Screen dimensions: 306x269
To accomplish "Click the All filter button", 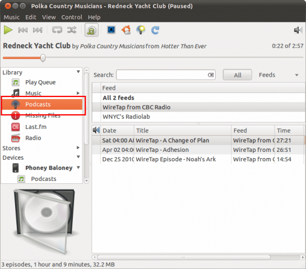I will pos(238,75).
